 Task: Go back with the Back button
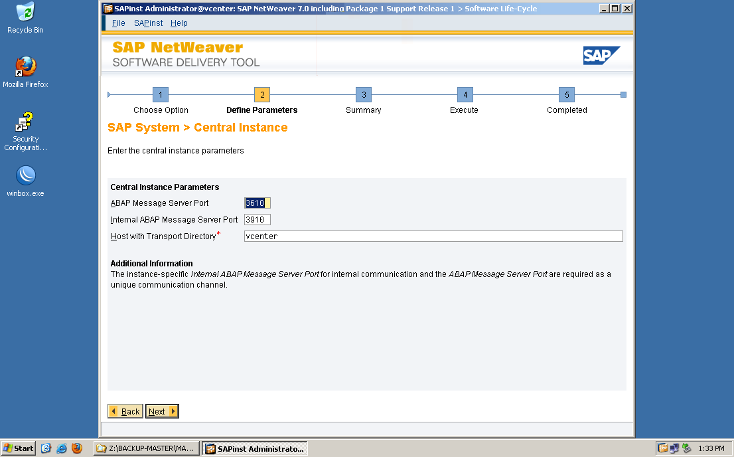(125, 411)
